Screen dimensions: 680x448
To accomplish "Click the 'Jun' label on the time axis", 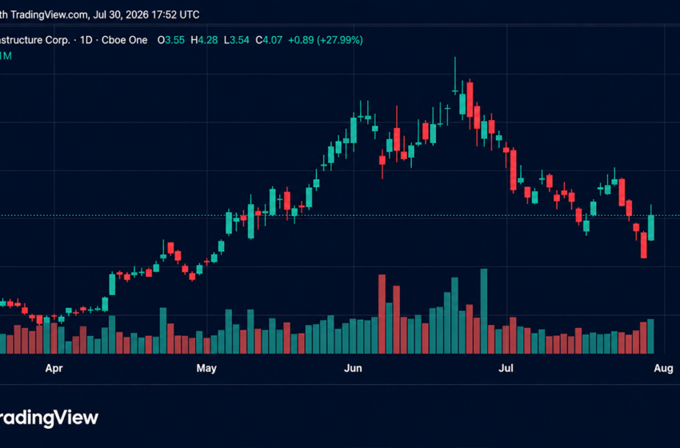I will click(353, 368).
